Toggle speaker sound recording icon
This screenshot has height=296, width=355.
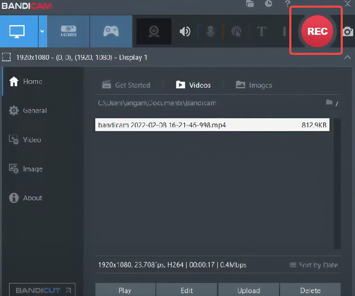click(x=185, y=31)
